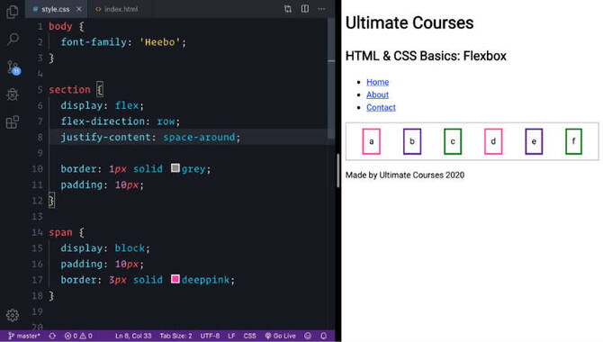Click the purple box labeled b

(x=412, y=141)
